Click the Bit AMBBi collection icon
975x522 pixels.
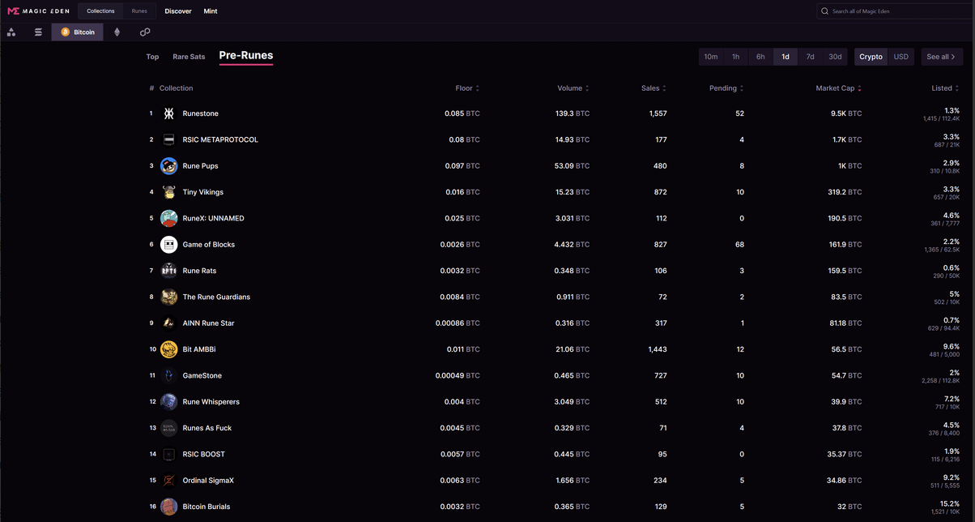pos(168,349)
